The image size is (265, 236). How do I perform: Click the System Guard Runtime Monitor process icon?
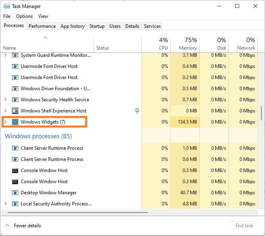[x=15, y=55]
